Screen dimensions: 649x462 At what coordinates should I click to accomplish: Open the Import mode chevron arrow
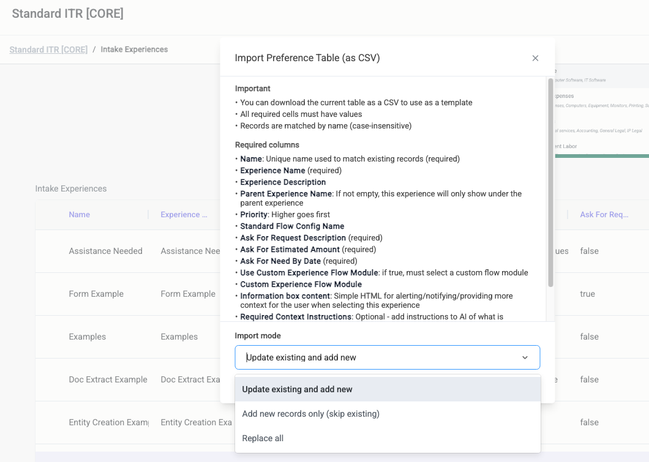point(525,357)
